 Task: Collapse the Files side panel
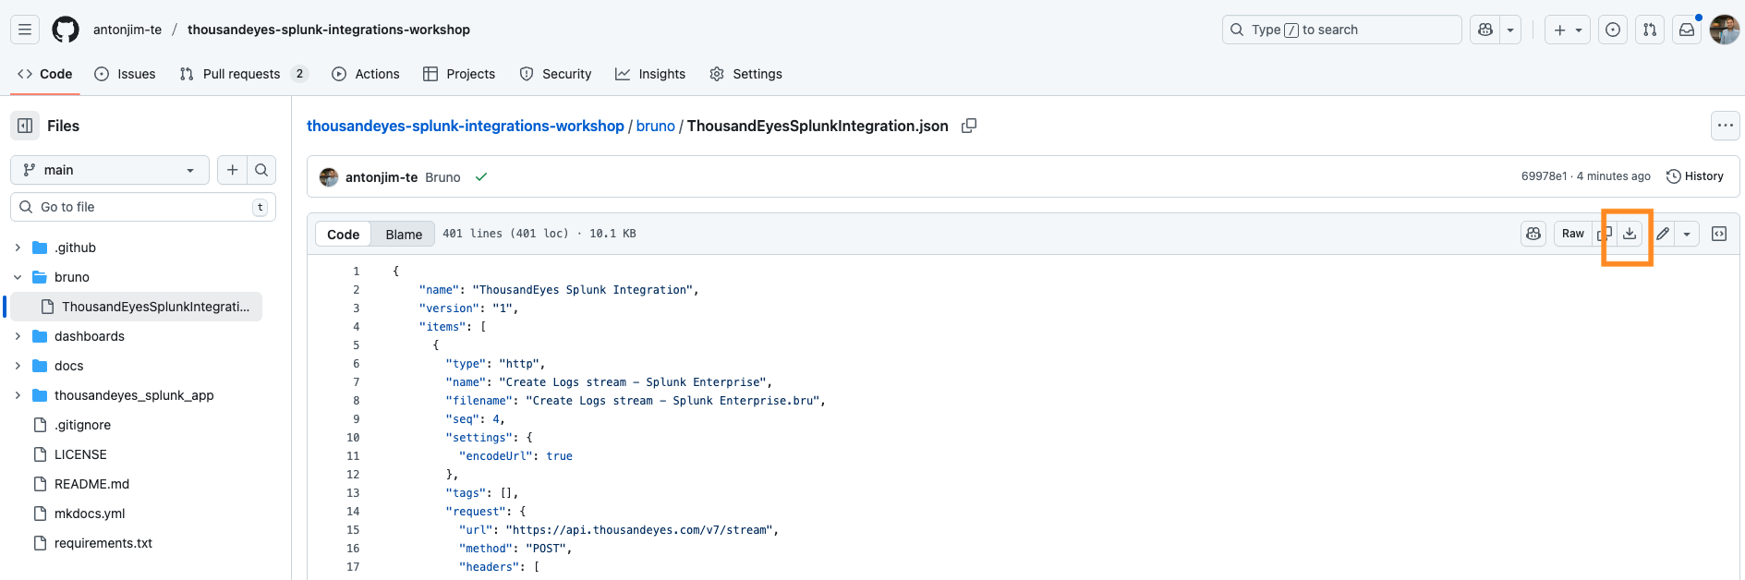(25, 126)
